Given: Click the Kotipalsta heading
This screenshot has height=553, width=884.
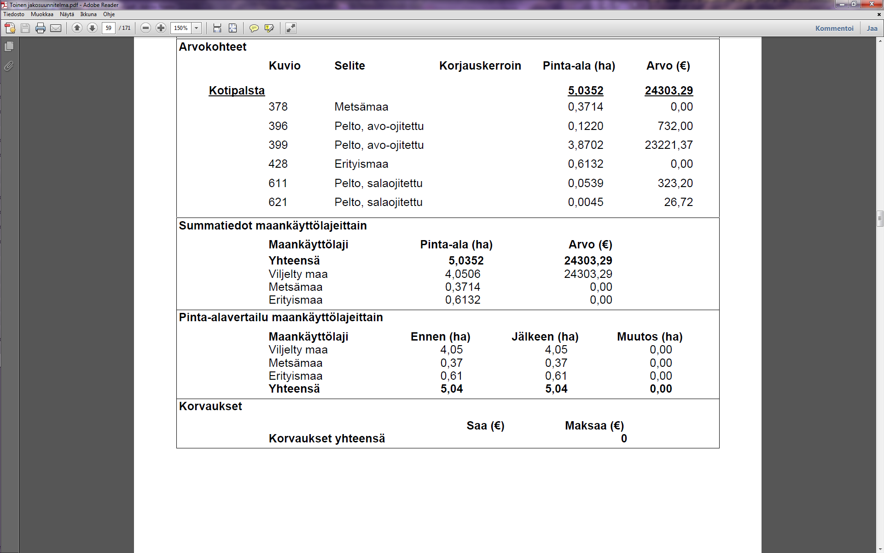Looking at the screenshot, I should point(237,91).
